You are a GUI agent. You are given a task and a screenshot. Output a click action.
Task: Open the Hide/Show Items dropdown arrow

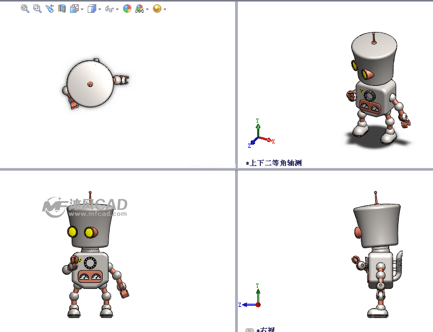coord(118,10)
